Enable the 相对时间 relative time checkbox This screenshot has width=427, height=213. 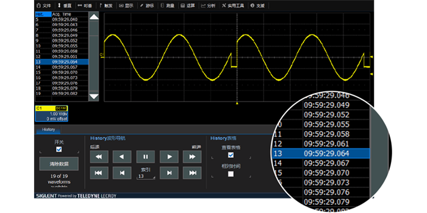coord(231,174)
